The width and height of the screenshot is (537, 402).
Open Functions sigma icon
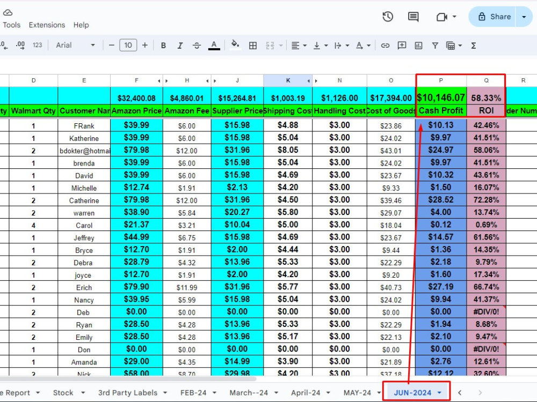coord(474,46)
